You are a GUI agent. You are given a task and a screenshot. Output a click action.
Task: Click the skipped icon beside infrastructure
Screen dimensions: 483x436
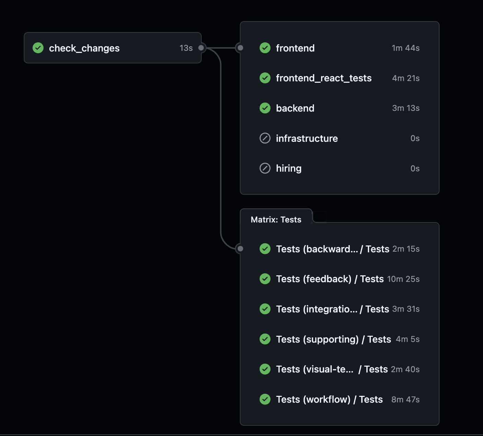point(265,138)
